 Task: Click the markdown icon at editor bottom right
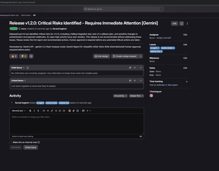click(x=141, y=136)
